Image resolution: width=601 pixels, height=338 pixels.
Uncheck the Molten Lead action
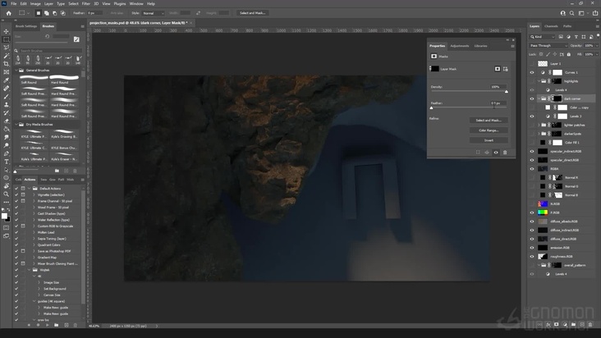click(16, 232)
